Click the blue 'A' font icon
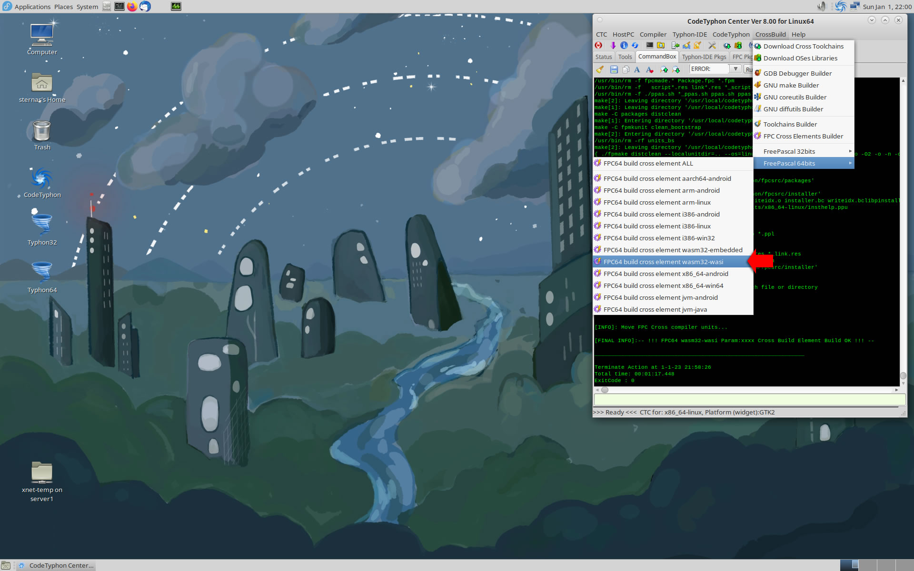 [637, 69]
